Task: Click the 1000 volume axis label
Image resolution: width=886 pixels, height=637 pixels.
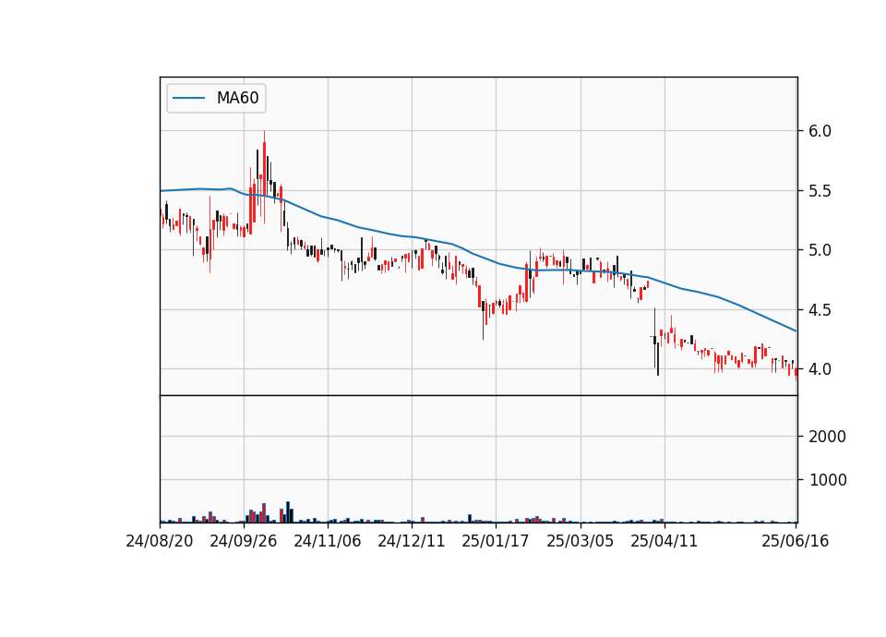Action: click(x=828, y=480)
